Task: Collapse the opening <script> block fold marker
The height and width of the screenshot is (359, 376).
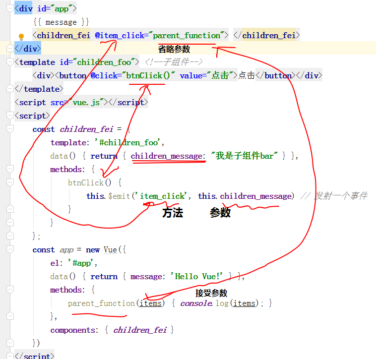Action: pos(10,116)
